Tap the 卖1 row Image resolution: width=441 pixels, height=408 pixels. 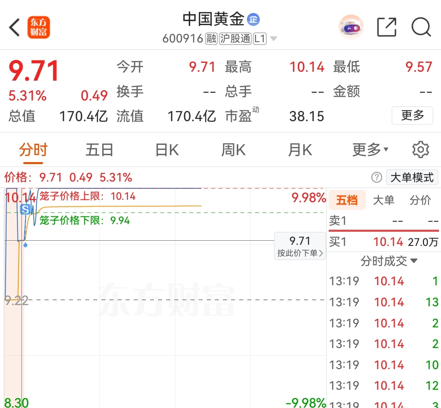tap(383, 221)
